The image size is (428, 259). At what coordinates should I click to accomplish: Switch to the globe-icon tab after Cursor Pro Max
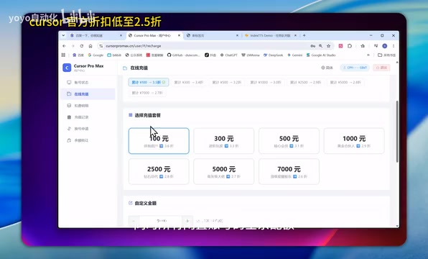[212, 35]
